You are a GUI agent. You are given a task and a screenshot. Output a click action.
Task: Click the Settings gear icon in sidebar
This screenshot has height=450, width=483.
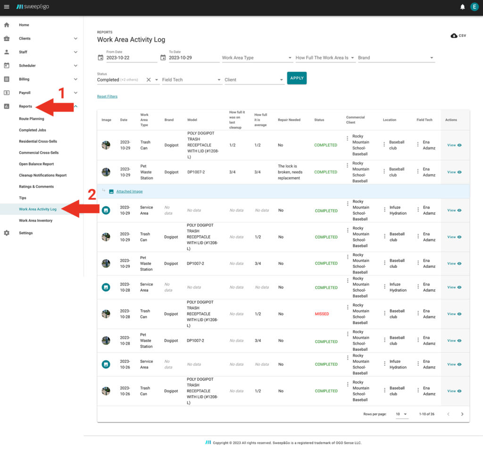(x=7, y=233)
